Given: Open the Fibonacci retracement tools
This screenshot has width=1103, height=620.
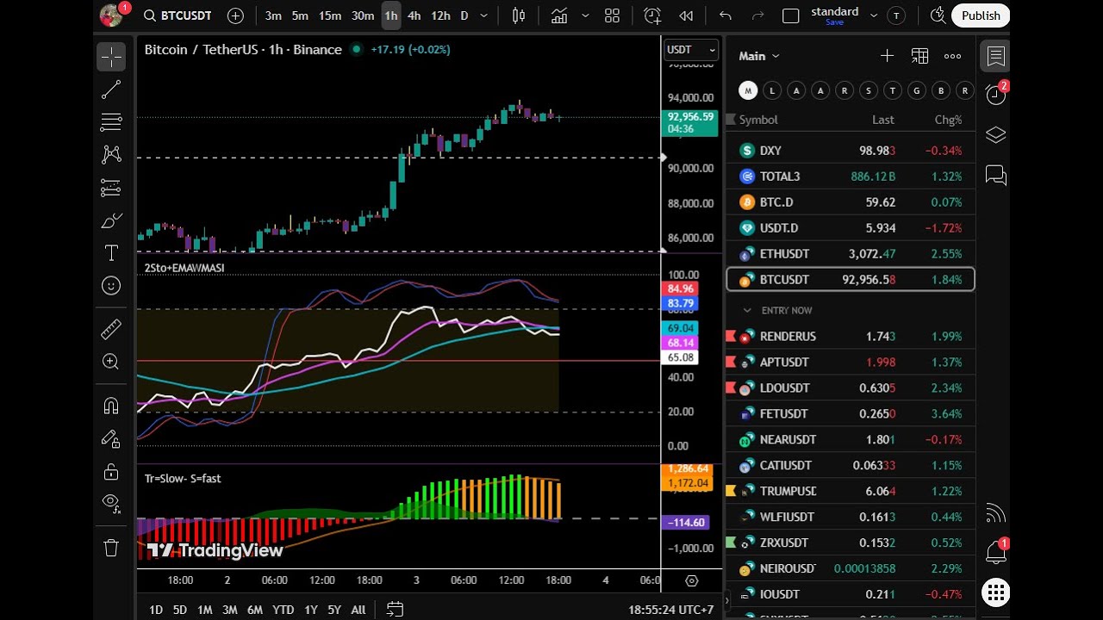Looking at the screenshot, I should coord(111,122).
